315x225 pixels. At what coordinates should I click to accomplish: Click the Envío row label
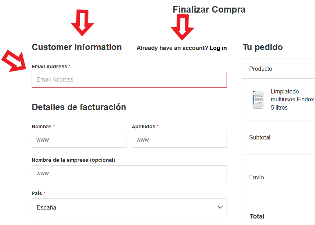256,177
